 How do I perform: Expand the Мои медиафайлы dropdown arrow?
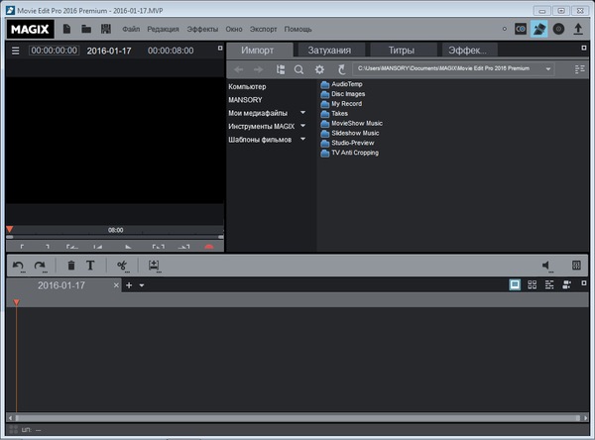click(x=302, y=113)
